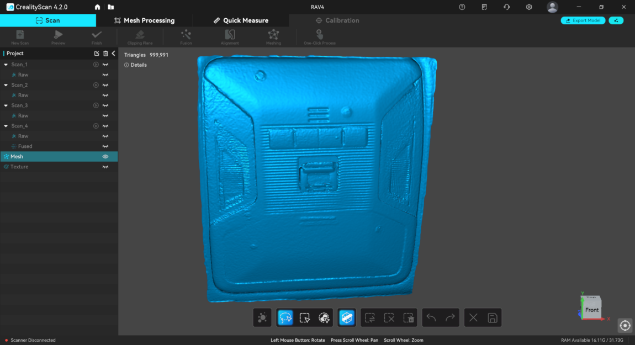Screen dimensions: 635x345
Task: Reset view with the recenter target icon
Action: (625, 326)
